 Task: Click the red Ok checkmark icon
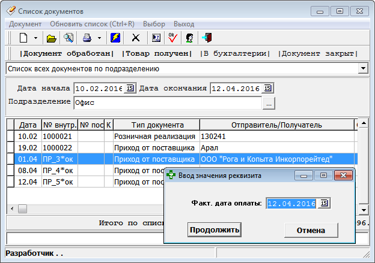click(x=172, y=38)
